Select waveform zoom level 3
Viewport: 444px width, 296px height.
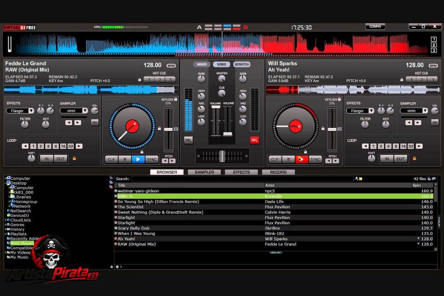434,51
